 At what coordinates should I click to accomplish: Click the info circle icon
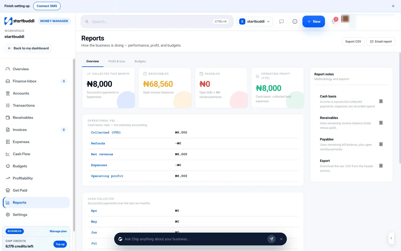tap(295, 21)
